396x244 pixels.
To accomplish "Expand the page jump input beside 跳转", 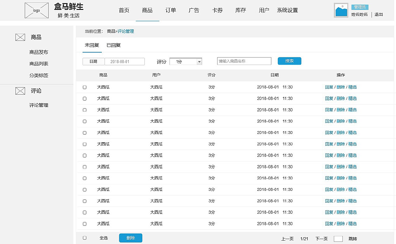I will point(338,239).
